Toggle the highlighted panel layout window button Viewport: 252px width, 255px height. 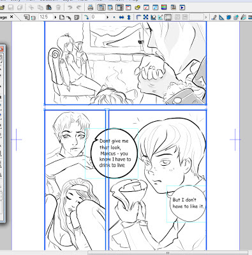coord(119,8)
